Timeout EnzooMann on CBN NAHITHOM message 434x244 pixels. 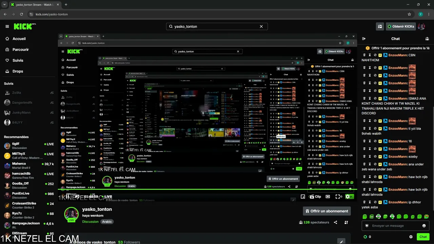tap(370, 55)
